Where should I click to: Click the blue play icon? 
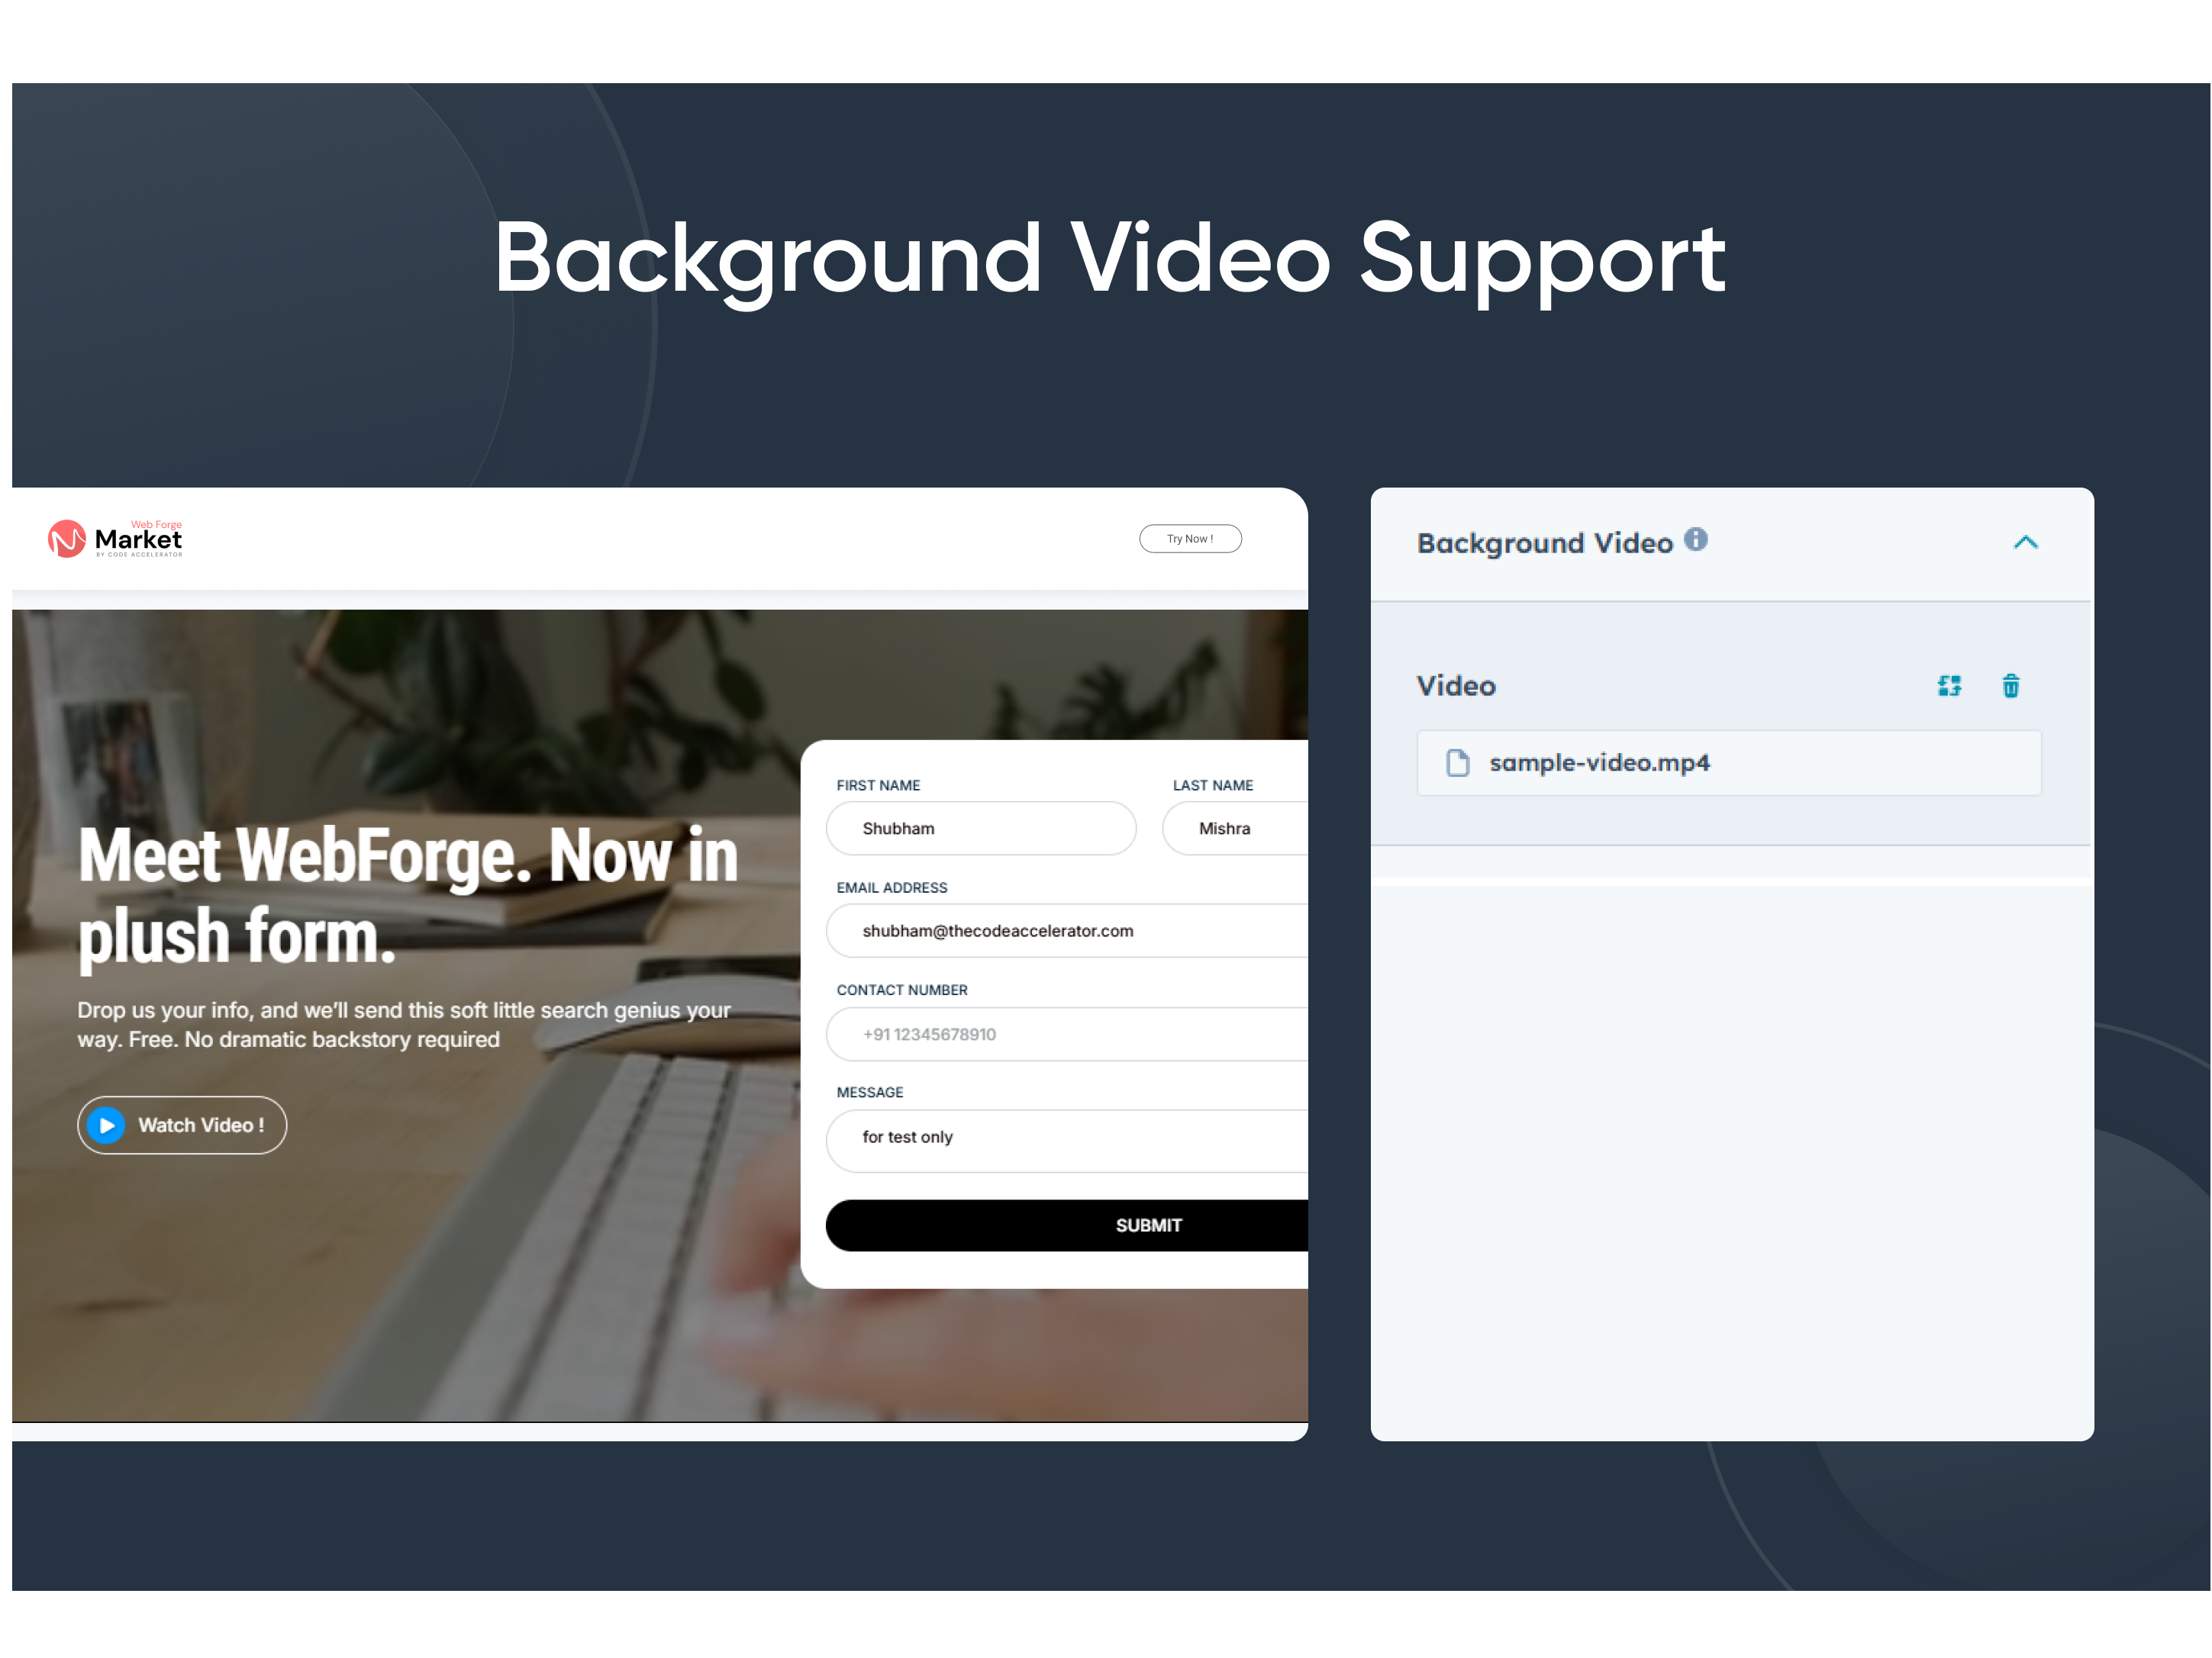106,1125
